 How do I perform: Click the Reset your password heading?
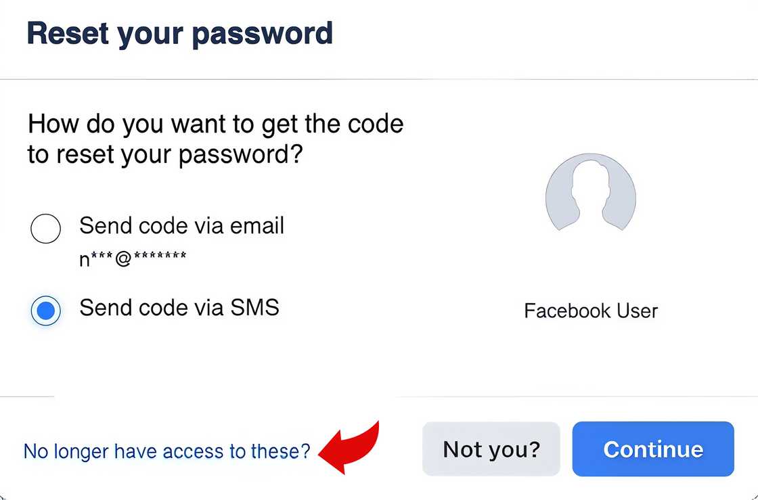click(180, 33)
